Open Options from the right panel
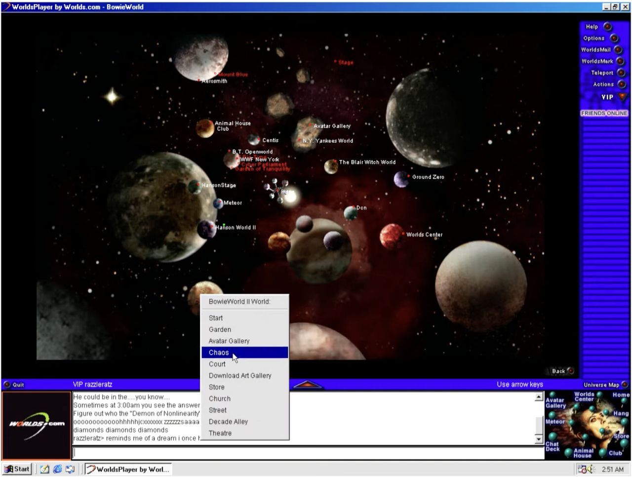The height and width of the screenshot is (477, 632). (614, 38)
